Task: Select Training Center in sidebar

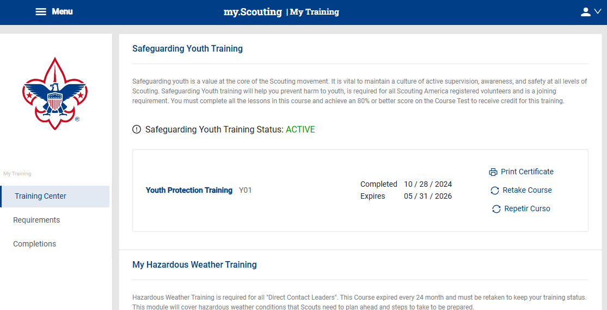Action: [56, 196]
